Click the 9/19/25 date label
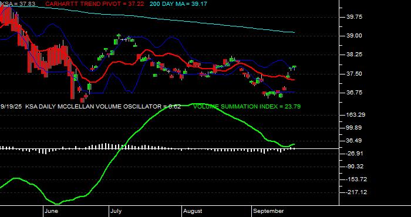 (11, 107)
